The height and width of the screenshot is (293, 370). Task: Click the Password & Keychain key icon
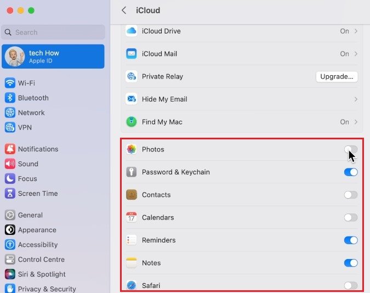(x=132, y=172)
